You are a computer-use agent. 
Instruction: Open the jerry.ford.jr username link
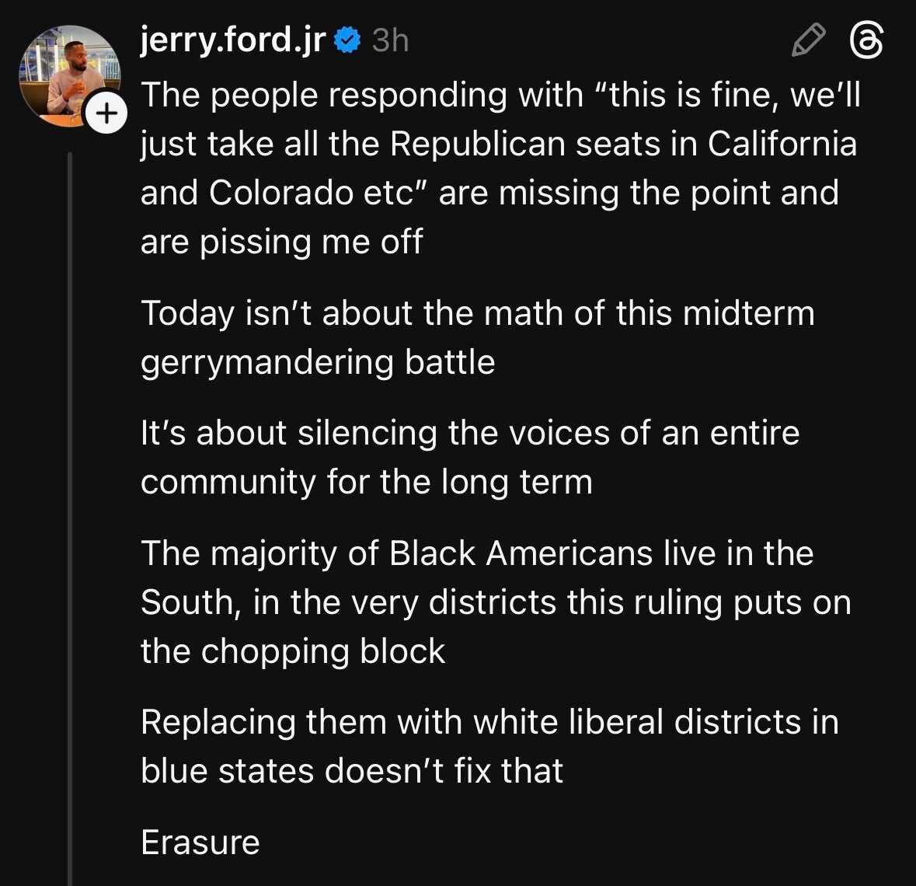coord(233,40)
